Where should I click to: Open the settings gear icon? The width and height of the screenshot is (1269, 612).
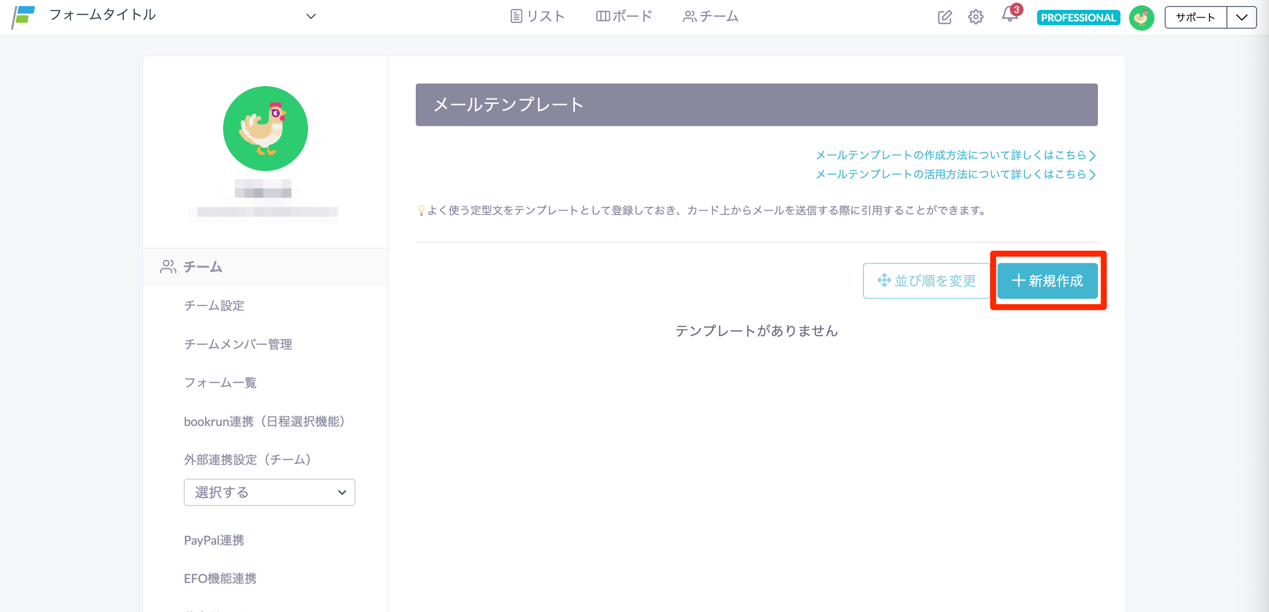pyautogui.click(x=976, y=17)
